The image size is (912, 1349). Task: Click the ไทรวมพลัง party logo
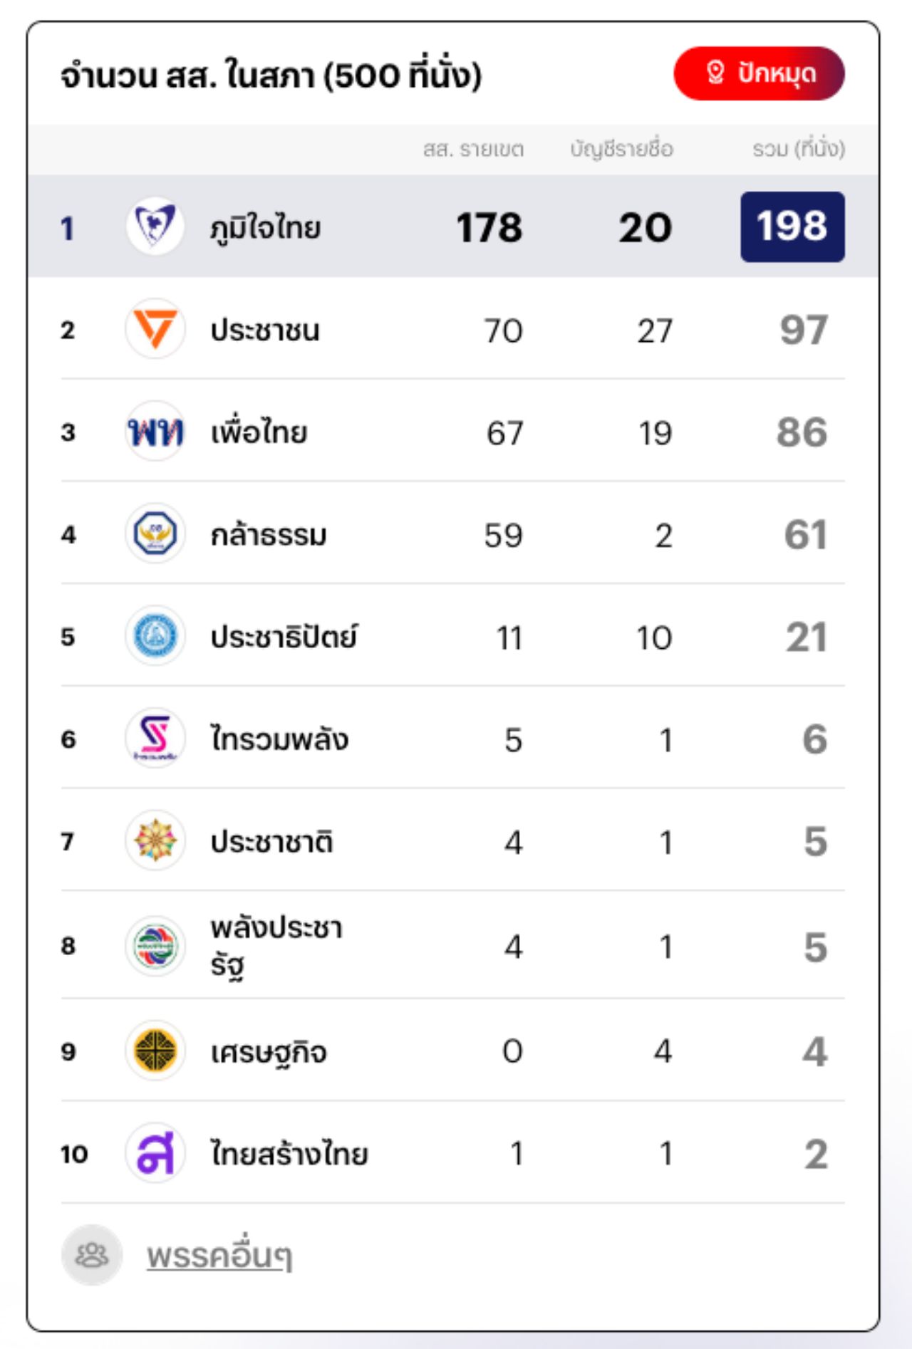pos(155,738)
